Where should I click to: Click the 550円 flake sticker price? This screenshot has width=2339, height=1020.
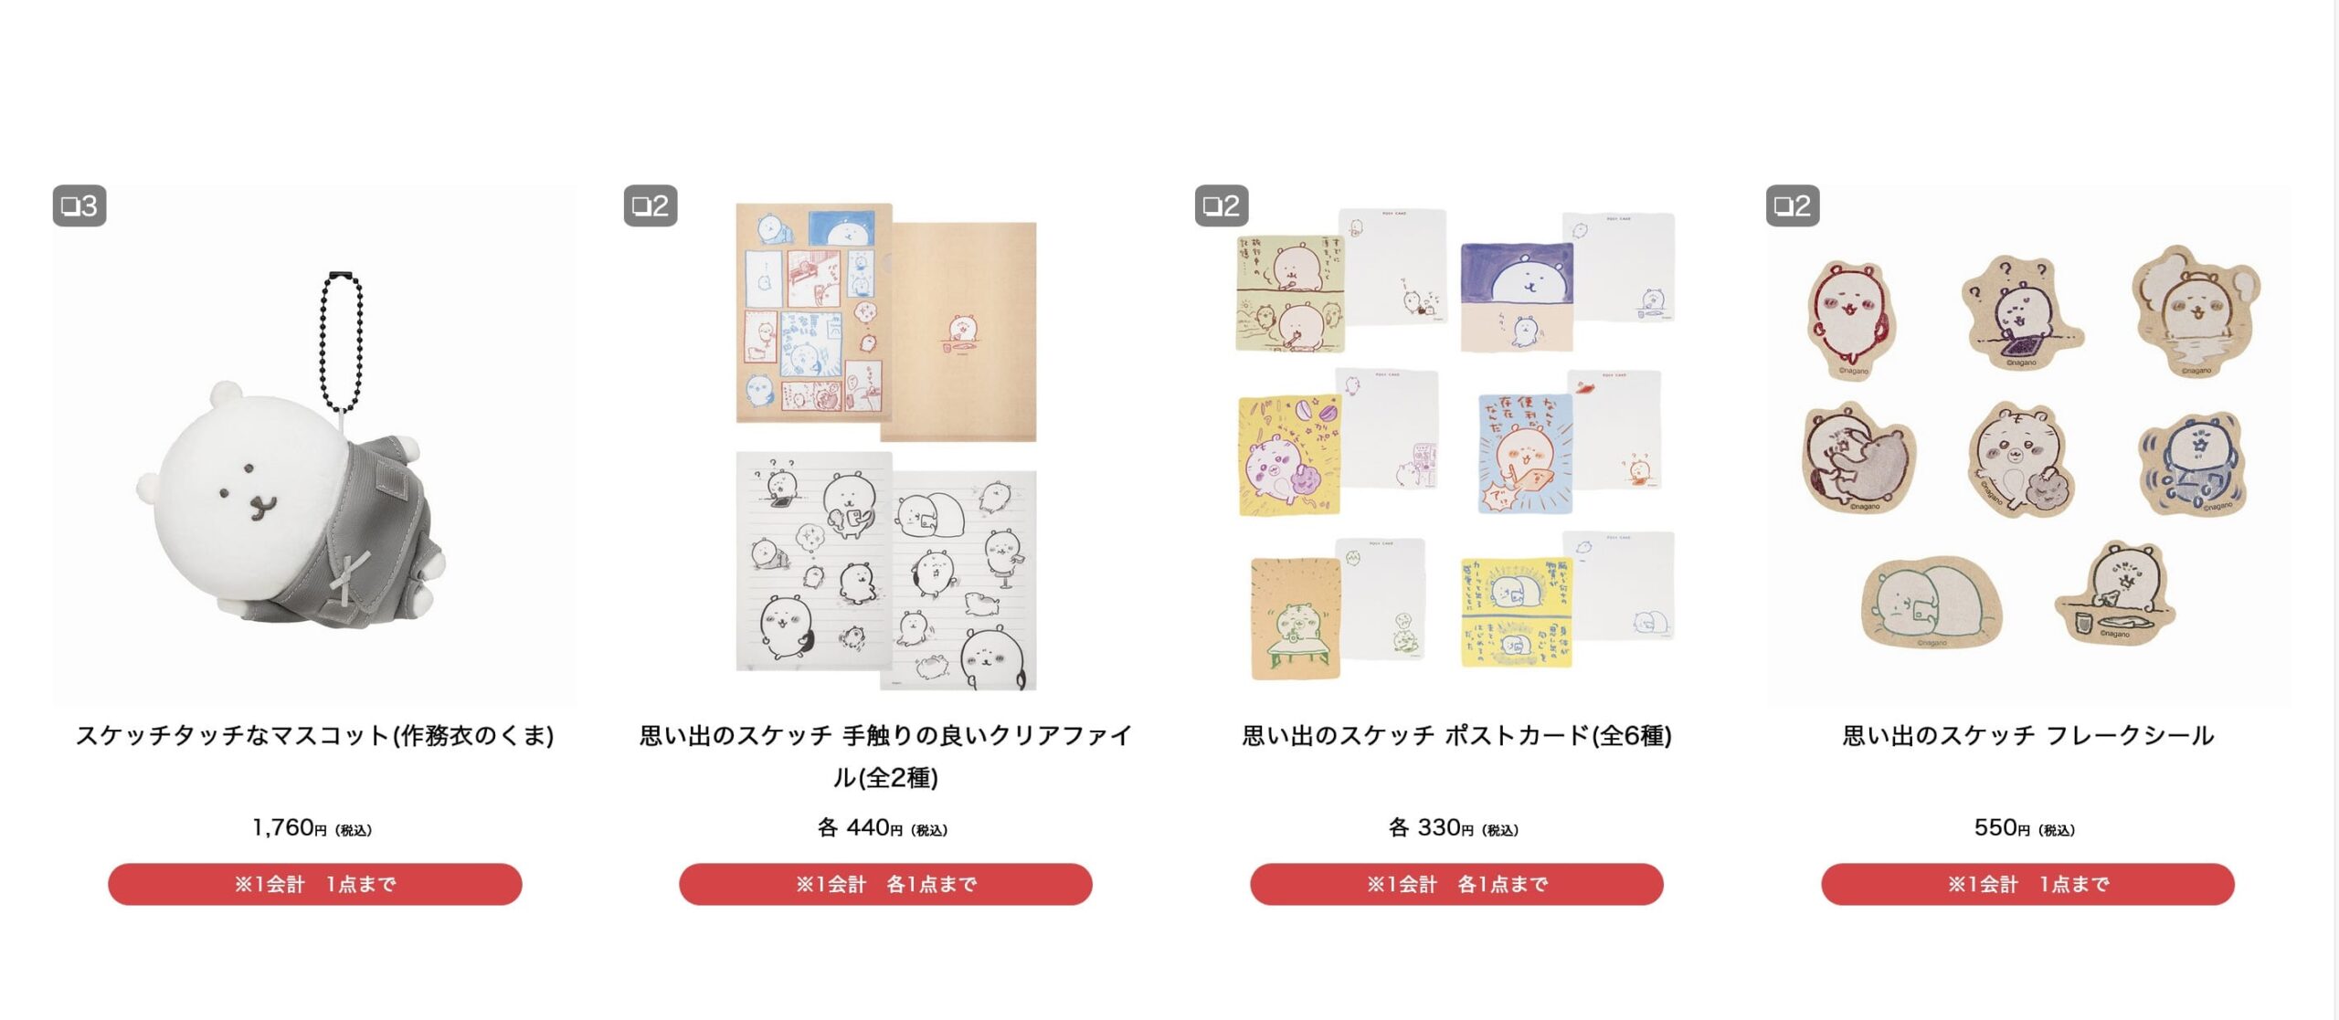[2025, 828]
